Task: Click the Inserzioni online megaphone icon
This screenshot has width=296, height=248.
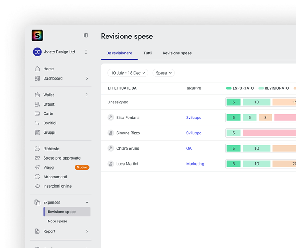Action: pos(37,186)
